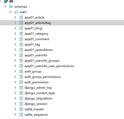This screenshot has height=119, width=124.
Task: Select the sqlite_sequence table name
Action: click(36, 115)
